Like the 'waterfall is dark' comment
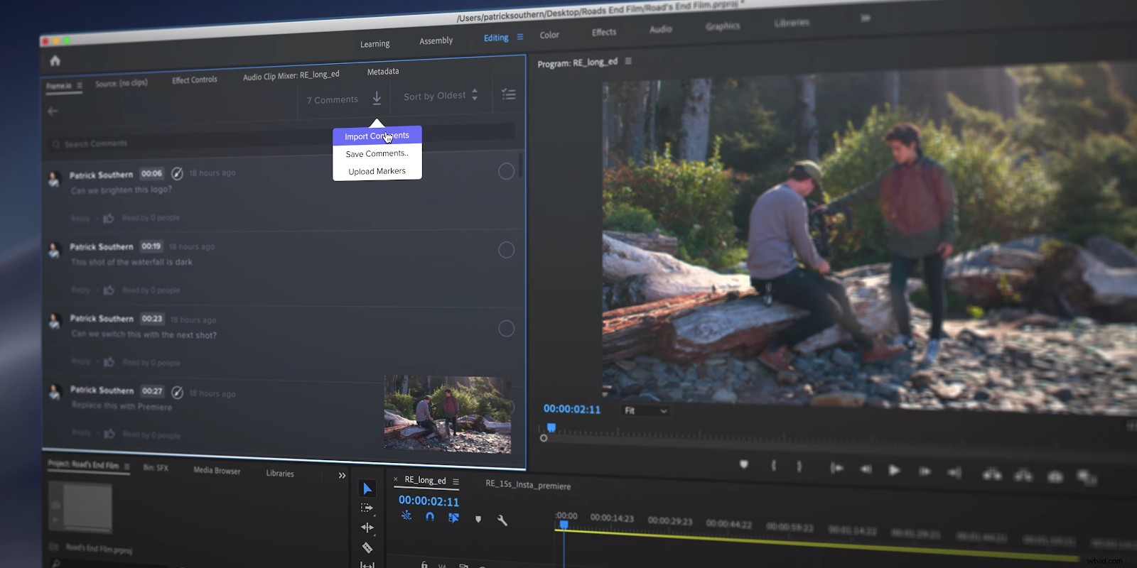Image resolution: width=1137 pixels, height=568 pixels. (x=109, y=290)
